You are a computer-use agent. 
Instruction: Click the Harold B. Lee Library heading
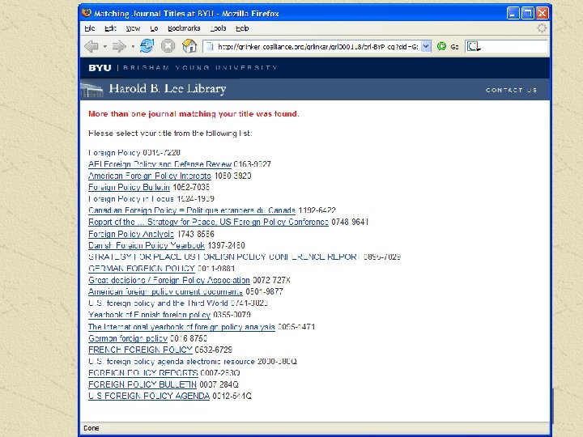tap(168, 89)
